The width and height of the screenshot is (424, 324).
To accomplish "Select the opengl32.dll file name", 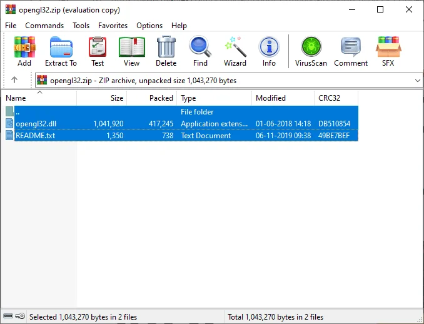I will coord(36,124).
